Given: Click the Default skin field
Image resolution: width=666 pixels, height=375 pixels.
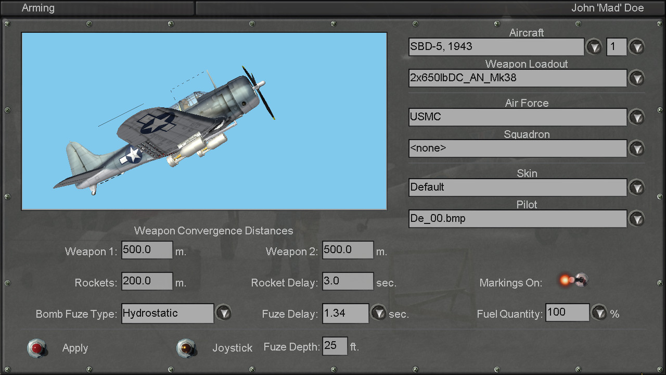Looking at the screenshot, I should pyautogui.click(x=518, y=187).
